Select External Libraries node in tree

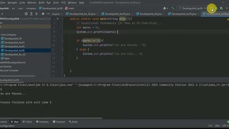[6, 66]
